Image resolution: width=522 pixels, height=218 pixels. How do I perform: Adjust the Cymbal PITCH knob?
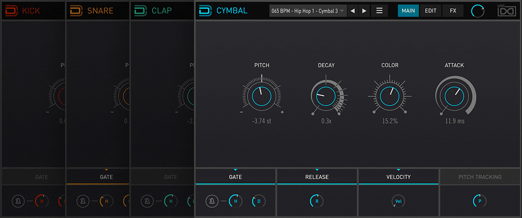tap(261, 96)
